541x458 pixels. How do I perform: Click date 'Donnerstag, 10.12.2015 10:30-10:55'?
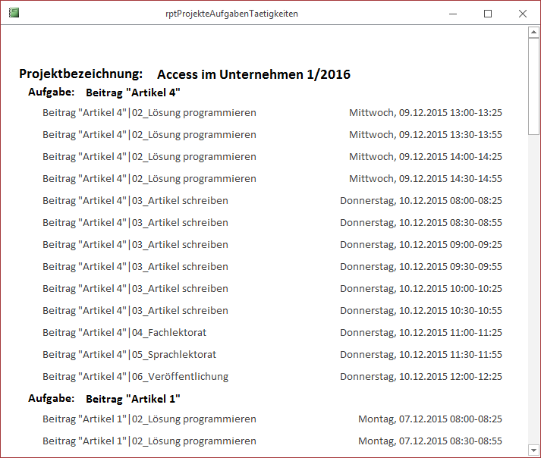click(x=421, y=311)
